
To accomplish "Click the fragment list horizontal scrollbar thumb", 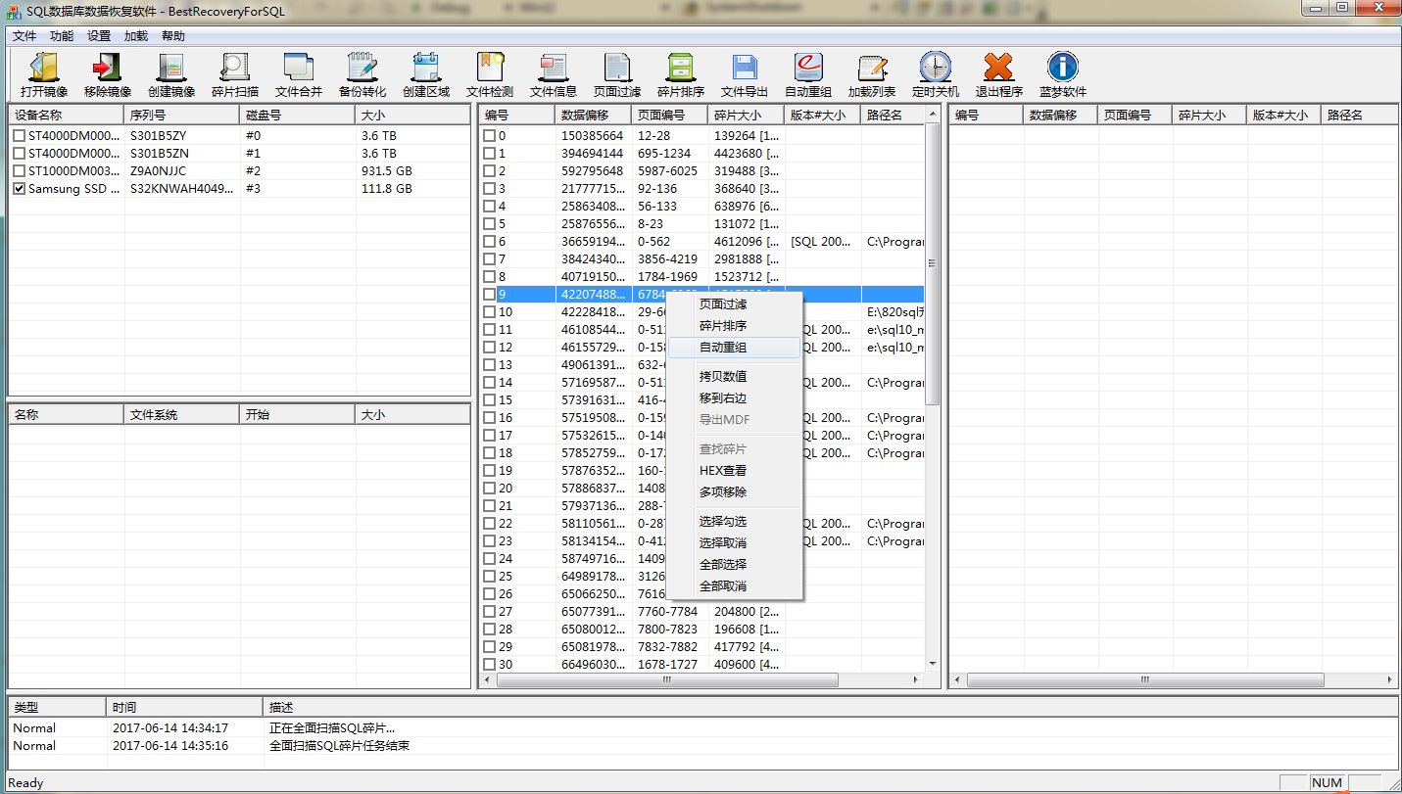I will click(x=667, y=680).
